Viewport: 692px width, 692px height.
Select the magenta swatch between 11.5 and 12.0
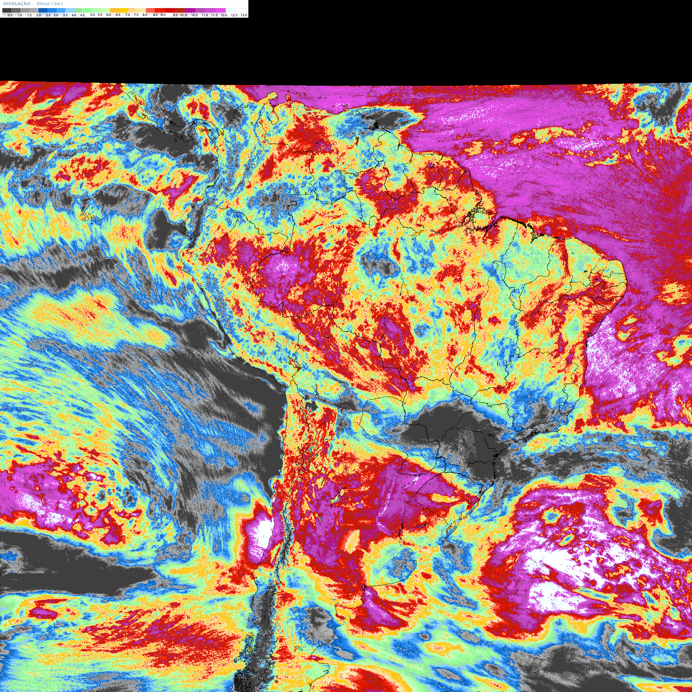click(x=220, y=10)
